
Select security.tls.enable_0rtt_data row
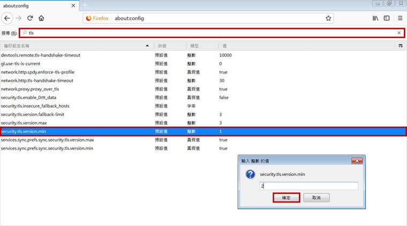click(x=204, y=98)
